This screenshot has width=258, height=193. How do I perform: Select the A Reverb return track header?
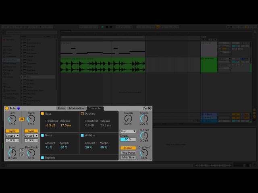click(x=209, y=114)
